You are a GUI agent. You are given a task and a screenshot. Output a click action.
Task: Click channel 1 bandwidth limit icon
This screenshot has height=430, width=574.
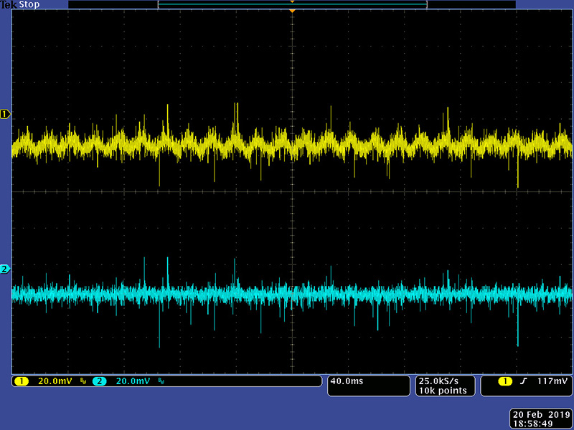83,382
